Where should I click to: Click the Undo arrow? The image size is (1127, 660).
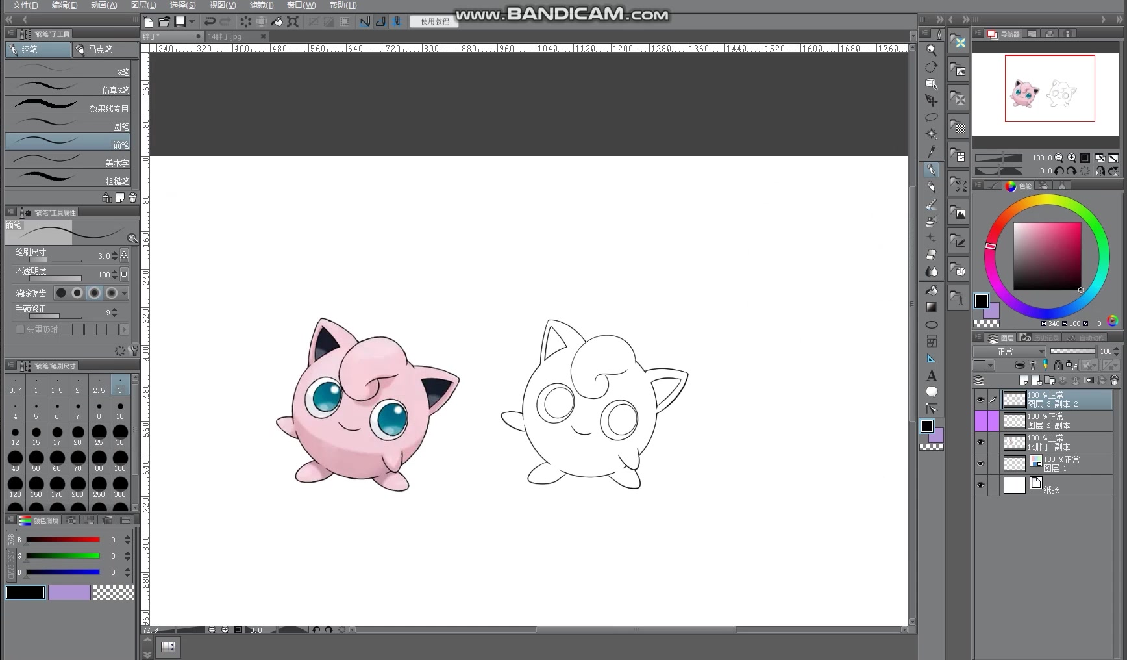pos(210,21)
